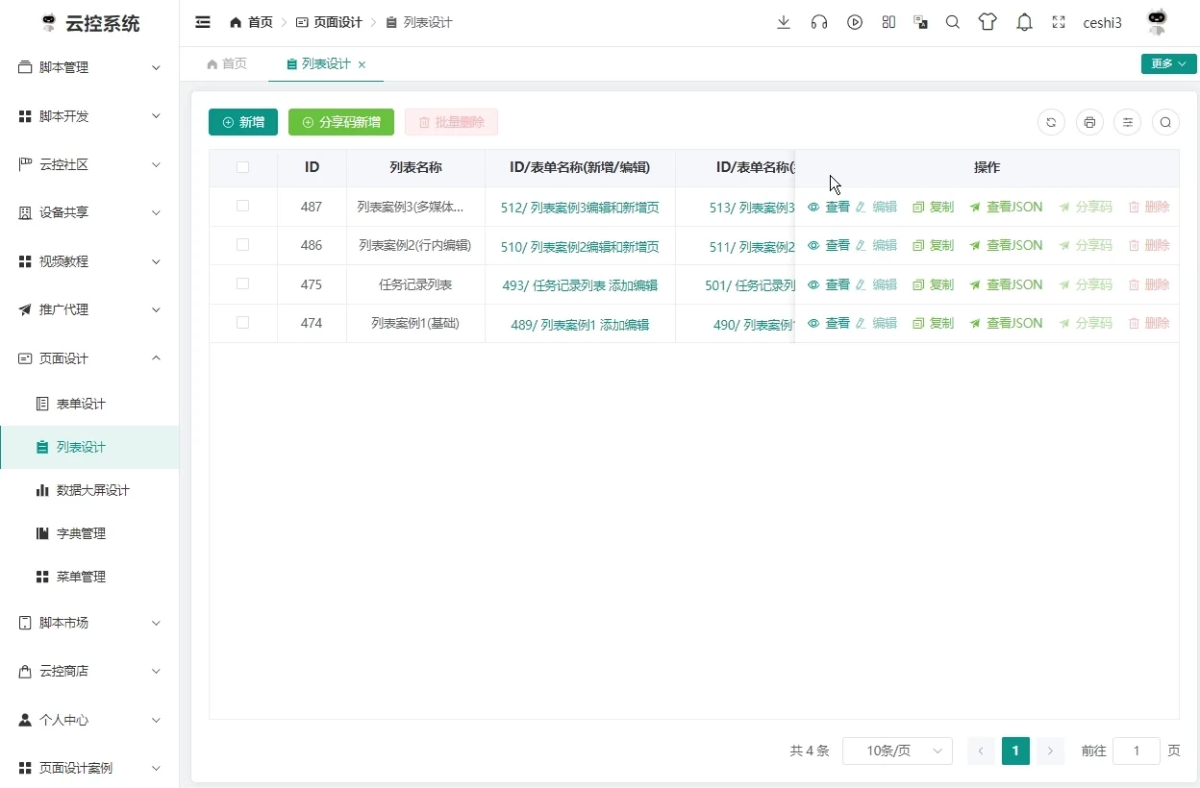The height and width of the screenshot is (788, 1200).
Task: Open the search icon in the table toolbar
Action: [1165, 122]
